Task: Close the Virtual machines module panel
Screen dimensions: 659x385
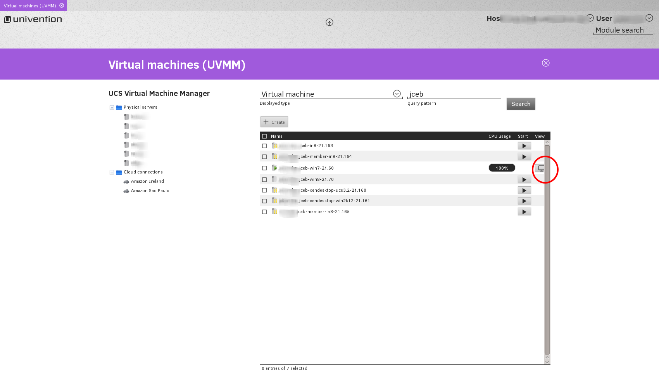Action: [x=545, y=63]
